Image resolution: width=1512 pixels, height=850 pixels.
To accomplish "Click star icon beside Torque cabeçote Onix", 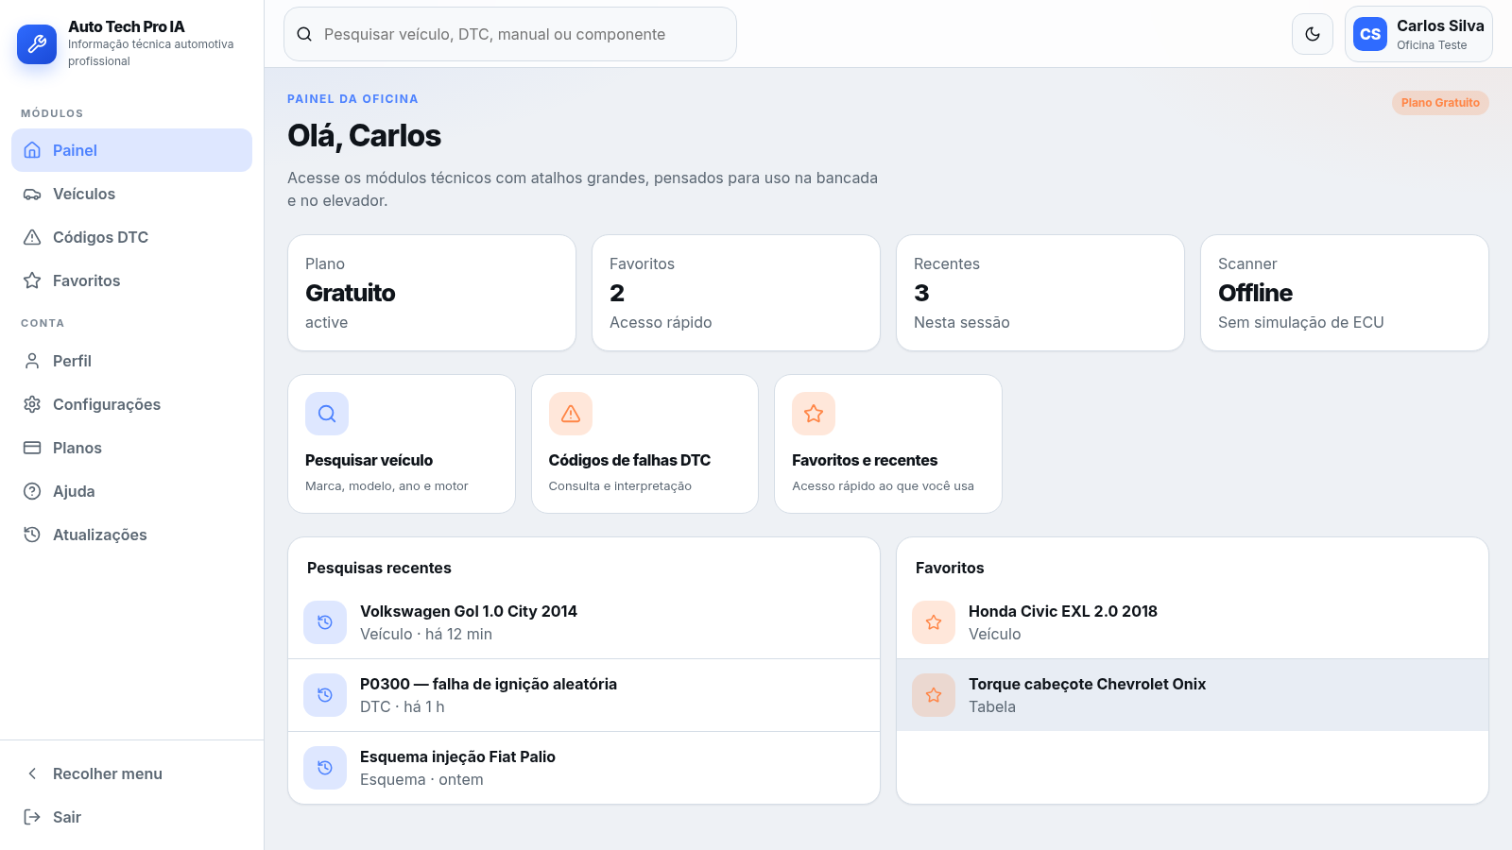I will (x=934, y=695).
